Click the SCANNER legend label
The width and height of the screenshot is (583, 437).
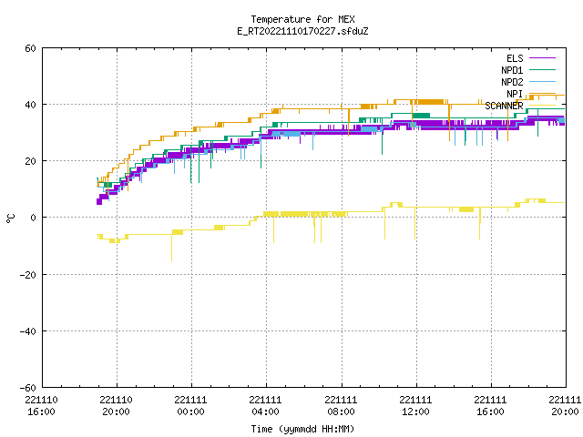pos(504,106)
